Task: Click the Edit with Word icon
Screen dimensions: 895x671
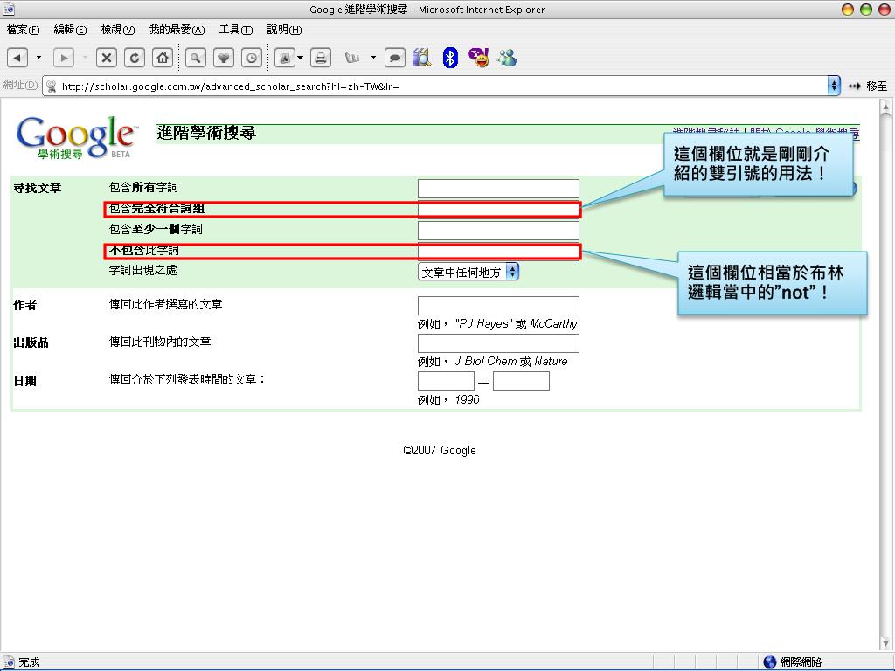Action: pos(352,58)
